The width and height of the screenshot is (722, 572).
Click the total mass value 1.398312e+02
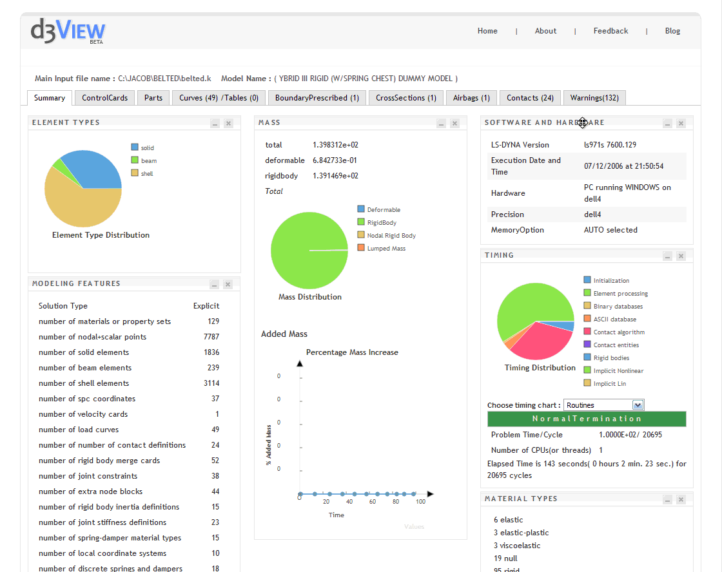point(335,145)
